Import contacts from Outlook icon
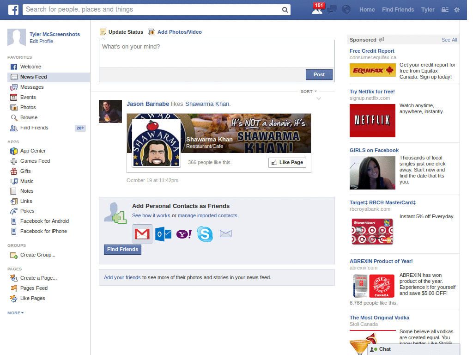Screen dimensions: 473x355 coord(163,234)
